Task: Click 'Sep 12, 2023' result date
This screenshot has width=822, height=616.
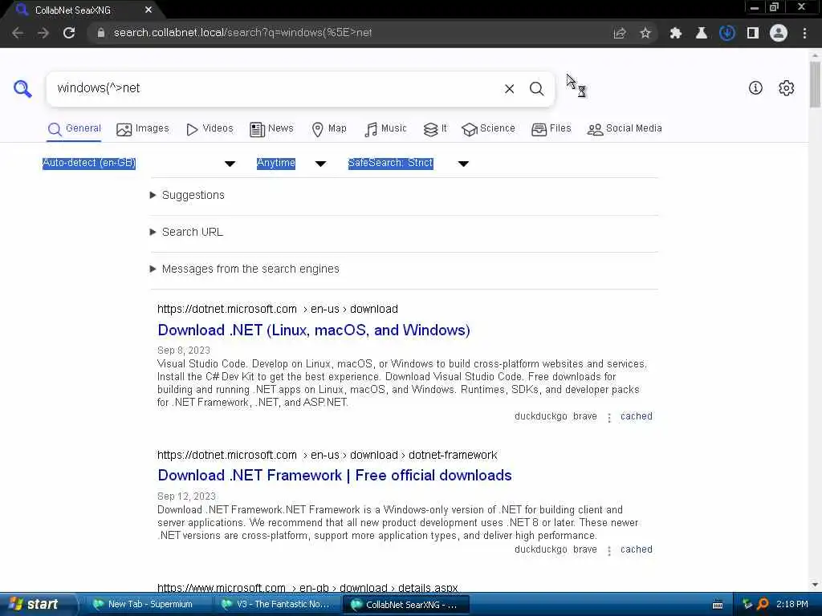Action: [x=186, y=496]
